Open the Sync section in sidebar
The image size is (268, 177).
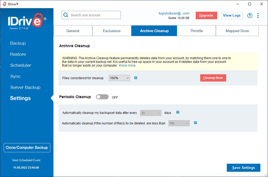[x=15, y=77]
